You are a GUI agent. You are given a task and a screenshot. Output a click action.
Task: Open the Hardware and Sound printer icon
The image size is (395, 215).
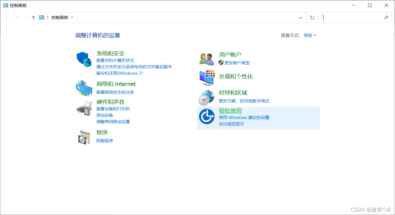coord(84,109)
